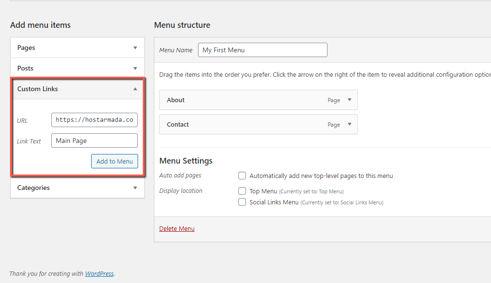Select the Categories section heading
This screenshot has width=491, height=283.
pyautogui.click(x=34, y=188)
